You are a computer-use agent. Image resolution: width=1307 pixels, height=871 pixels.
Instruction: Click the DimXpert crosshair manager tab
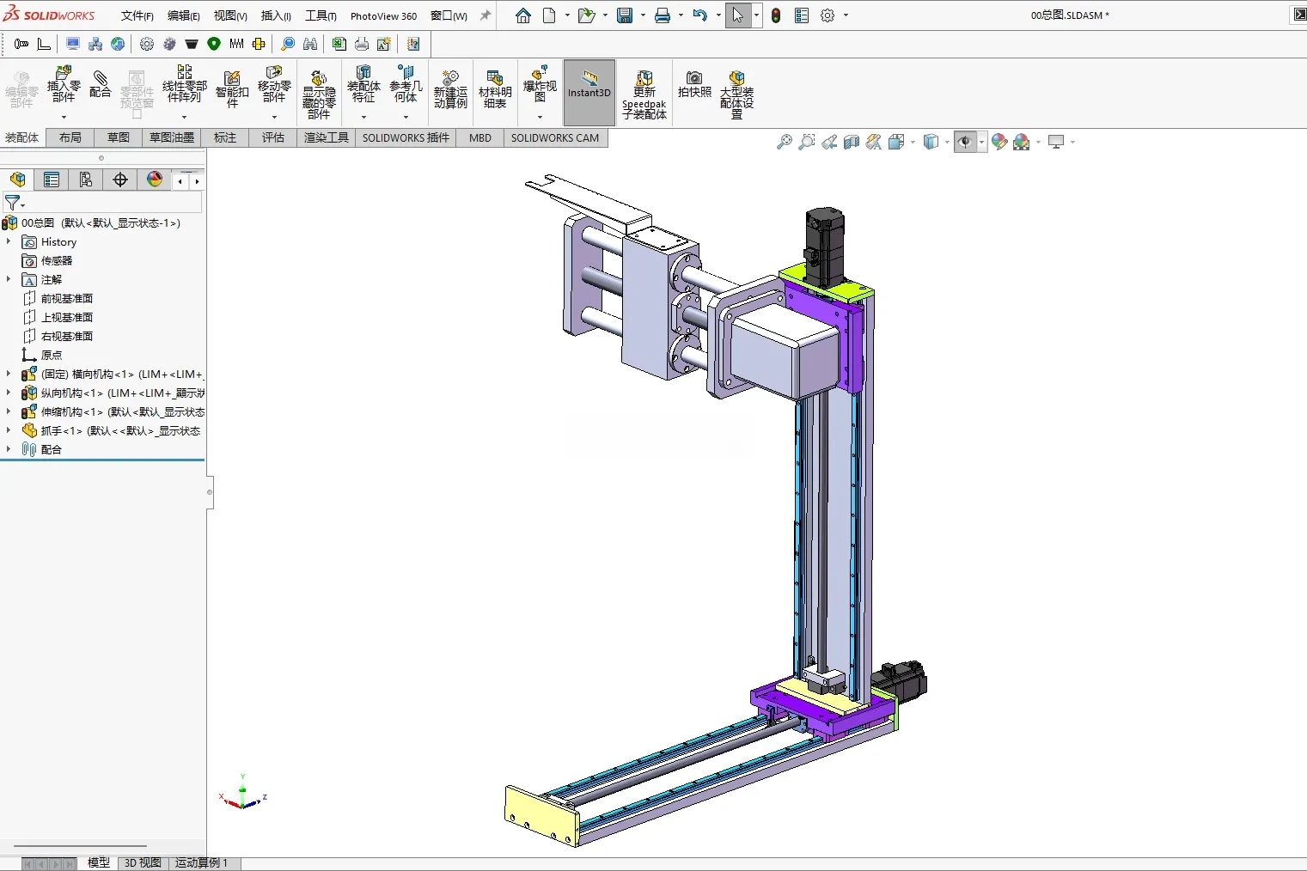pos(120,180)
